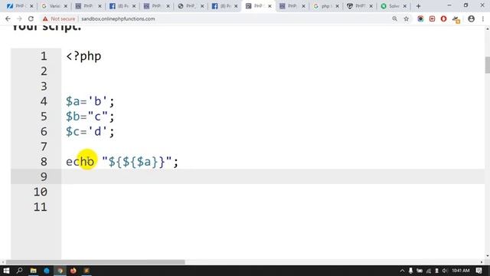Click the horizontal scrollbar thumb
Image resolution: width=490 pixels, height=276 pixels.
[x=95, y=262]
